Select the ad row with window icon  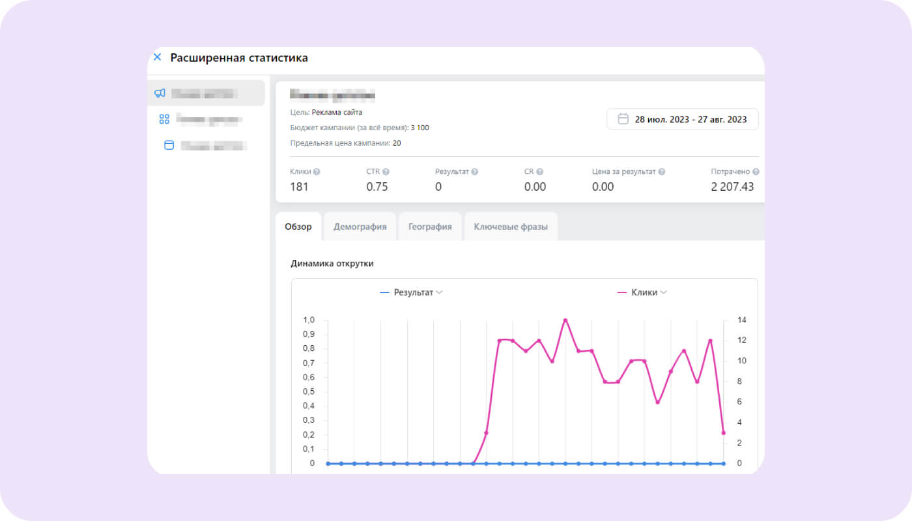click(207, 145)
